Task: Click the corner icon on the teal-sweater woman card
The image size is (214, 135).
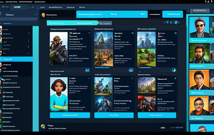Action: point(89,78)
